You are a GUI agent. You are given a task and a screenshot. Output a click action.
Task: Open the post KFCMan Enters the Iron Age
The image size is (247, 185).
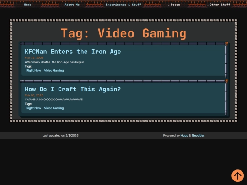[73, 52]
